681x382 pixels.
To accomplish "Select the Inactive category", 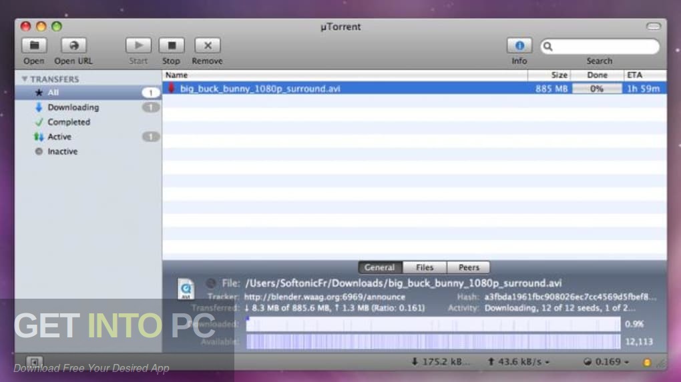I will [88, 151].
